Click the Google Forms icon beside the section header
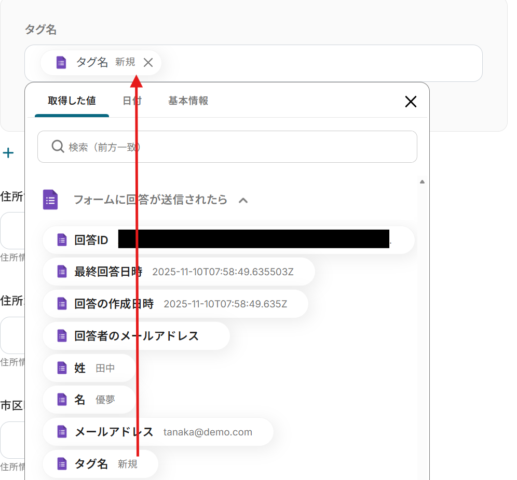The image size is (517, 480). (x=50, y=200)
